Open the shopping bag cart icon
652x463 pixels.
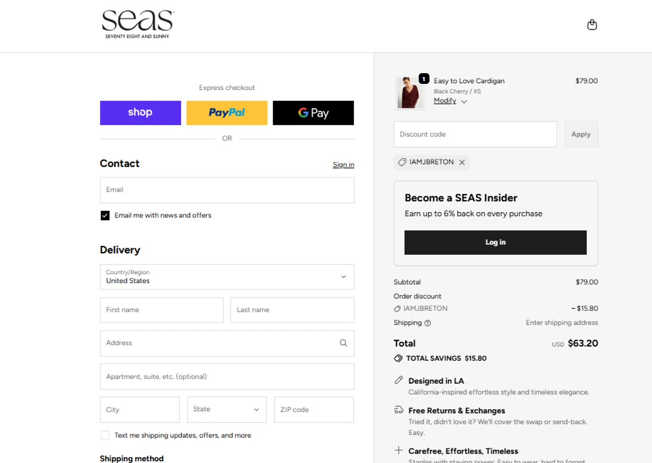click(x=592, y=25)
